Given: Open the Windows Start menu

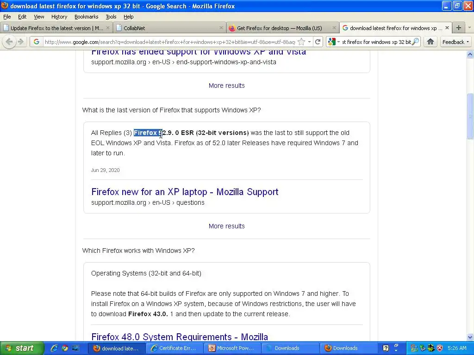Looking at the screenshot, I should coord(21,348).
